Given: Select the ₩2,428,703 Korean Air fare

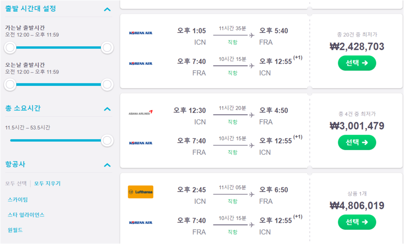Looking at the screenshot, I should point(357,63).
